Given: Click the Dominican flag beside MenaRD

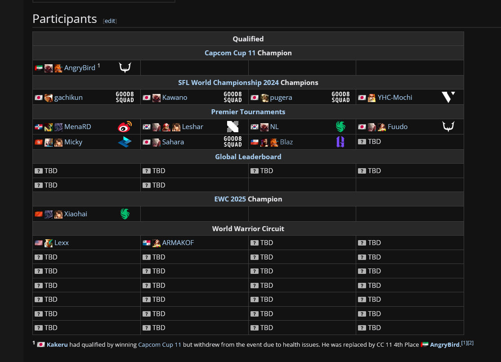Looking at the screenshot, I should coord(39,127).
